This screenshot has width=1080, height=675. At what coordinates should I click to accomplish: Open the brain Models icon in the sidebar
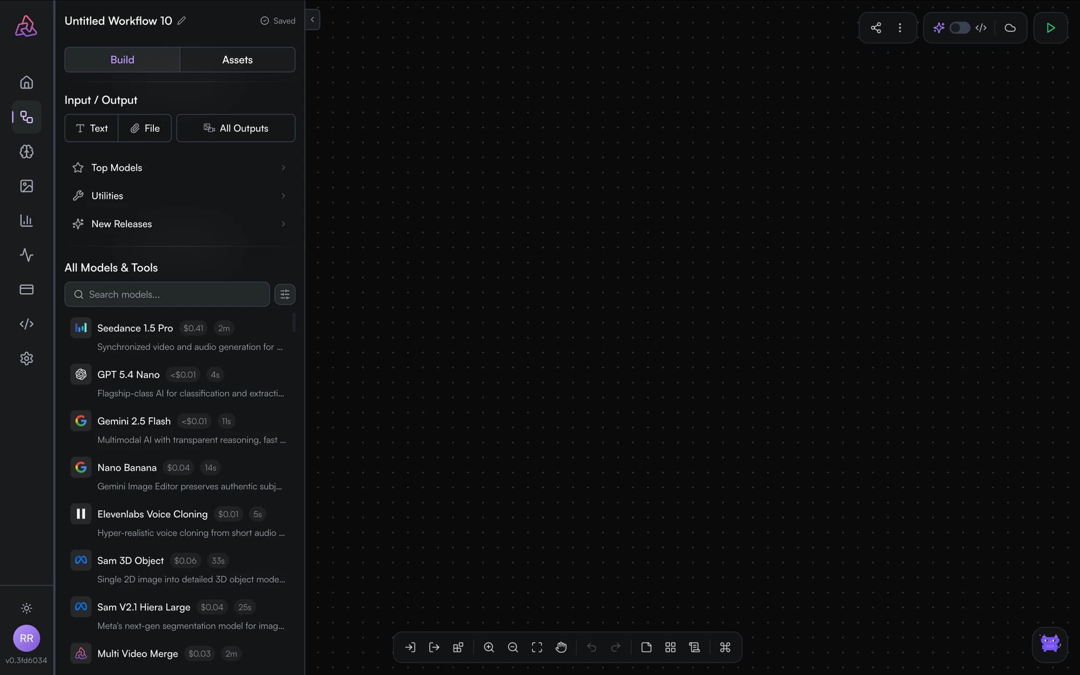pyautogui.click(x=26, y=152)
